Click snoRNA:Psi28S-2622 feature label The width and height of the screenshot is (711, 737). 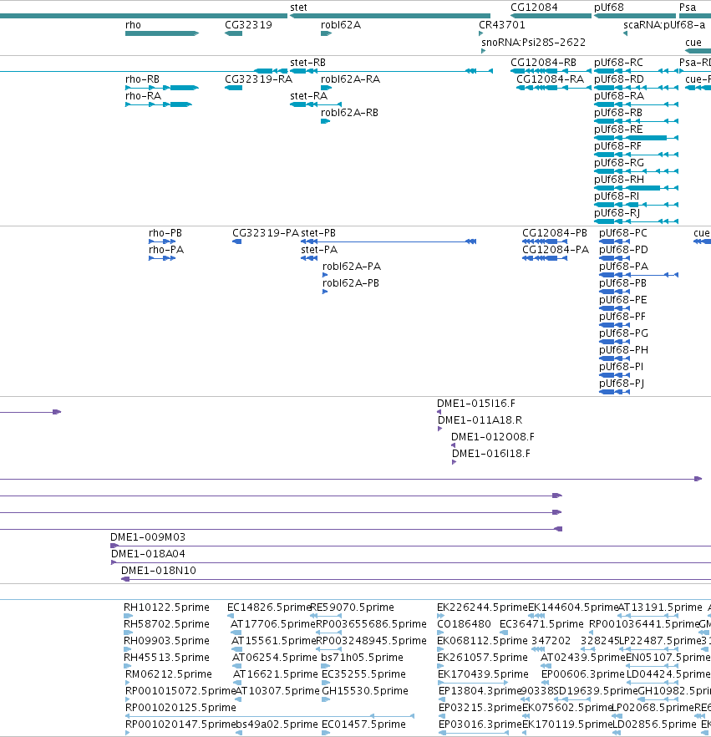coord(533,43)
